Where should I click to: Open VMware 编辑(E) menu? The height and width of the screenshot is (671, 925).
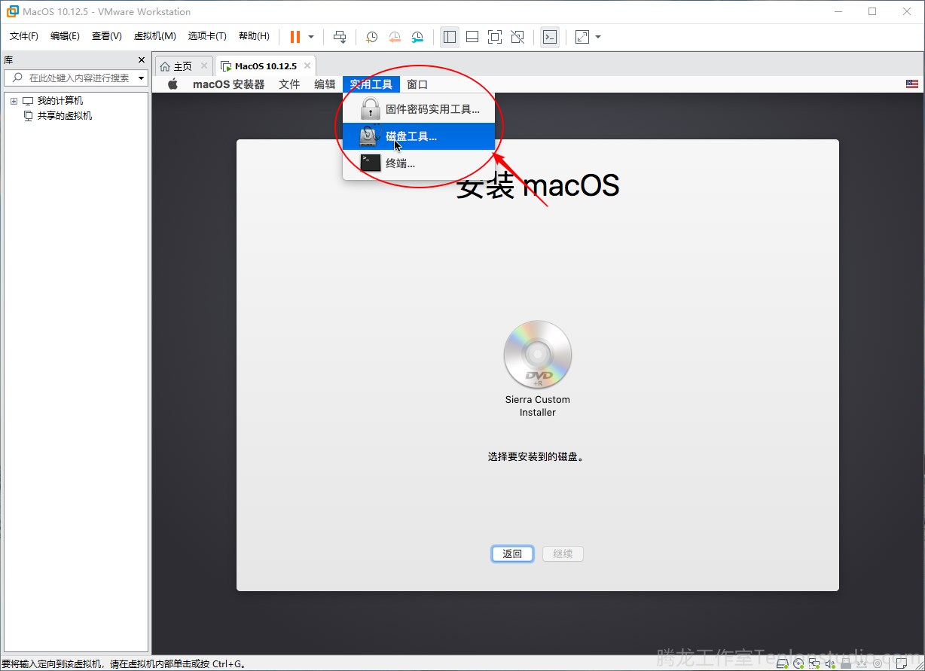click(x=65, y=36)
